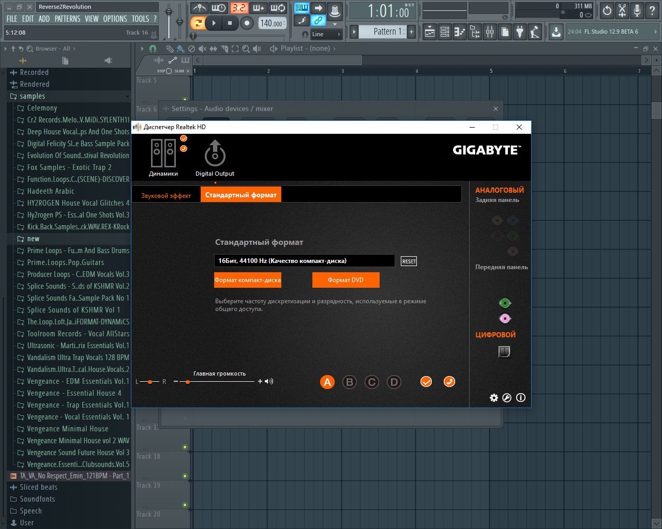This screenshot has width=662, height=529.
Task: Click the RESET button
Action: coord(409,261)
